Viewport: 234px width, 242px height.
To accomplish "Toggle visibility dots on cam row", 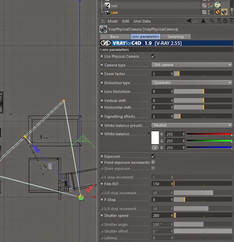I will [x=209, y=12].
